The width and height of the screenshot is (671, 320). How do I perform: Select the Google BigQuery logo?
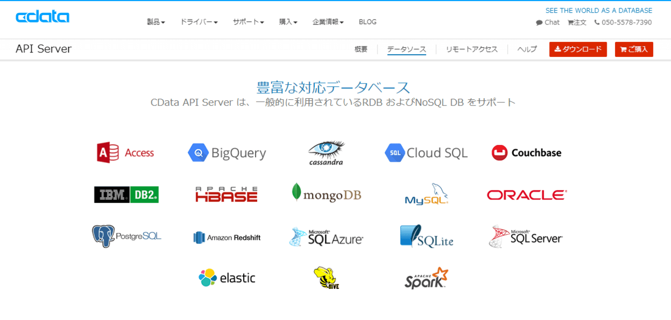(x=227, y=153)
